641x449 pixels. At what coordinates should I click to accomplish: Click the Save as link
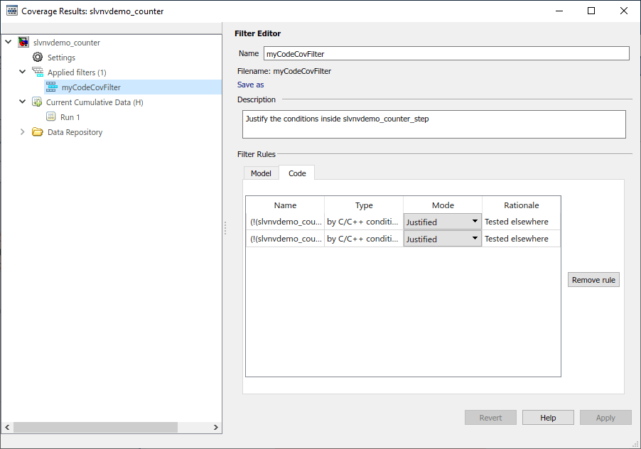click(x=251, y=85)
